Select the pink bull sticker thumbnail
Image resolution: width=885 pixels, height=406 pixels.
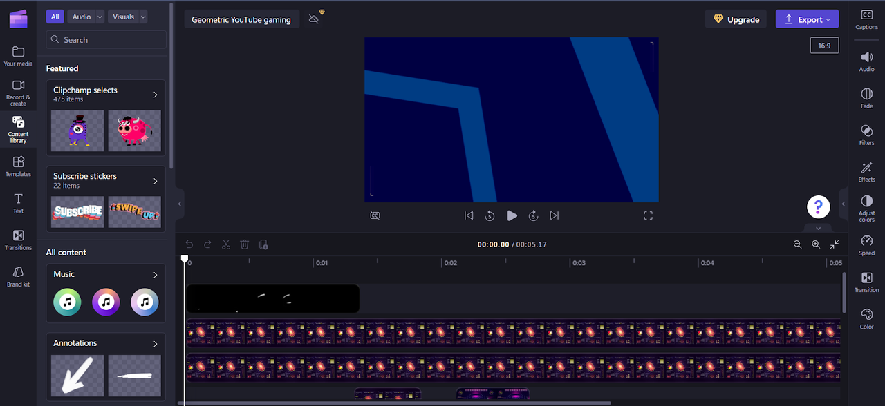tap(135, 130)
